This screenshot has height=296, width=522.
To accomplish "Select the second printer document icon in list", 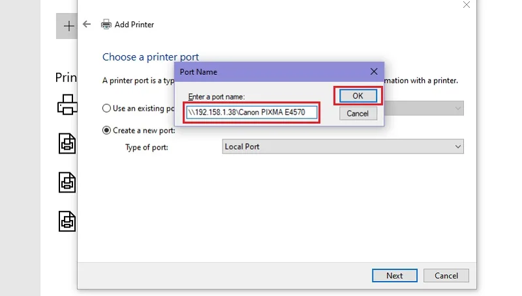I will click(x=67, y=143).
